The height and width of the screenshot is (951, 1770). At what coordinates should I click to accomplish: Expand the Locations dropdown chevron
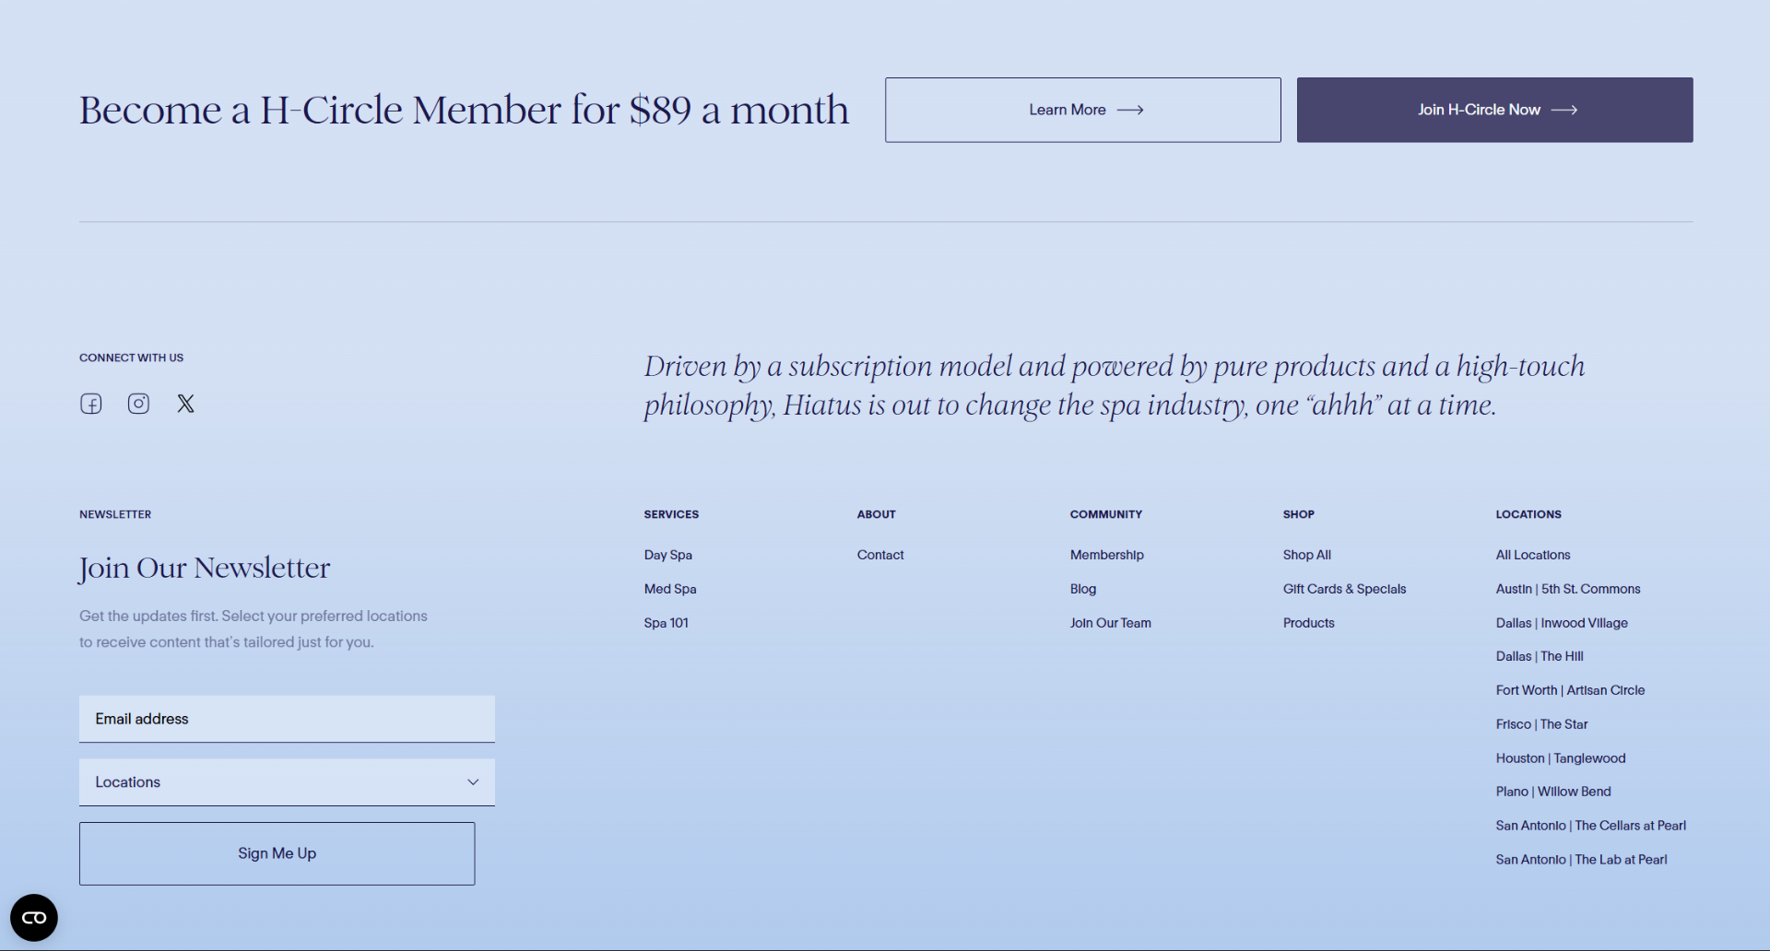(x=473, y=782)
